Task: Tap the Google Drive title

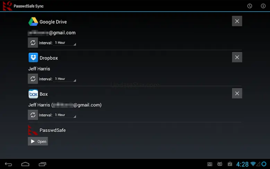Action: click(x=53, y=22)
